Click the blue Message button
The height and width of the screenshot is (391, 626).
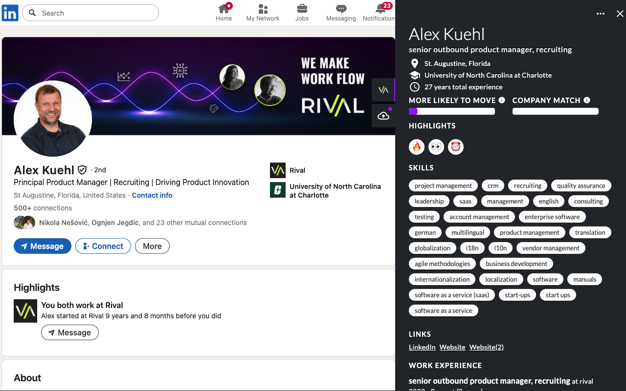[x=43, y=246]
